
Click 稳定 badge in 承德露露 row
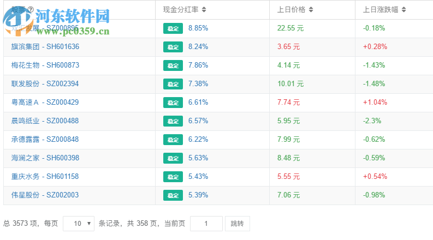point(173,140)
